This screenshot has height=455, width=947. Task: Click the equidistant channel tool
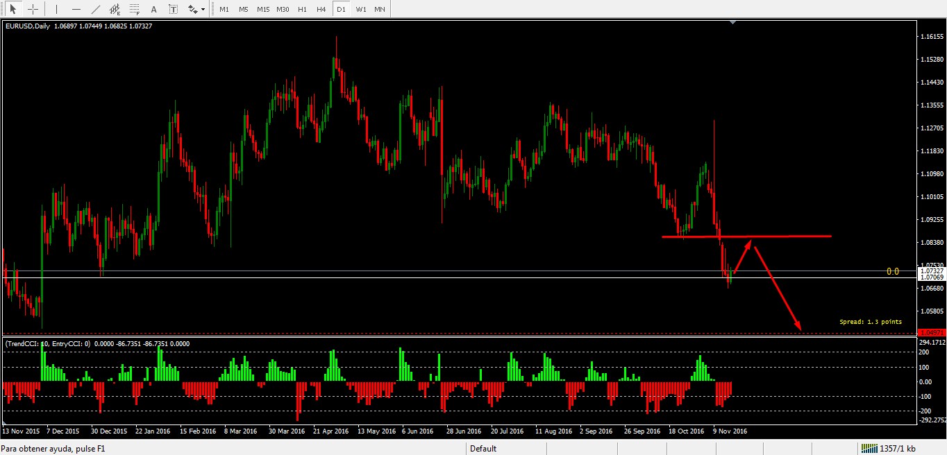[115, 10]
